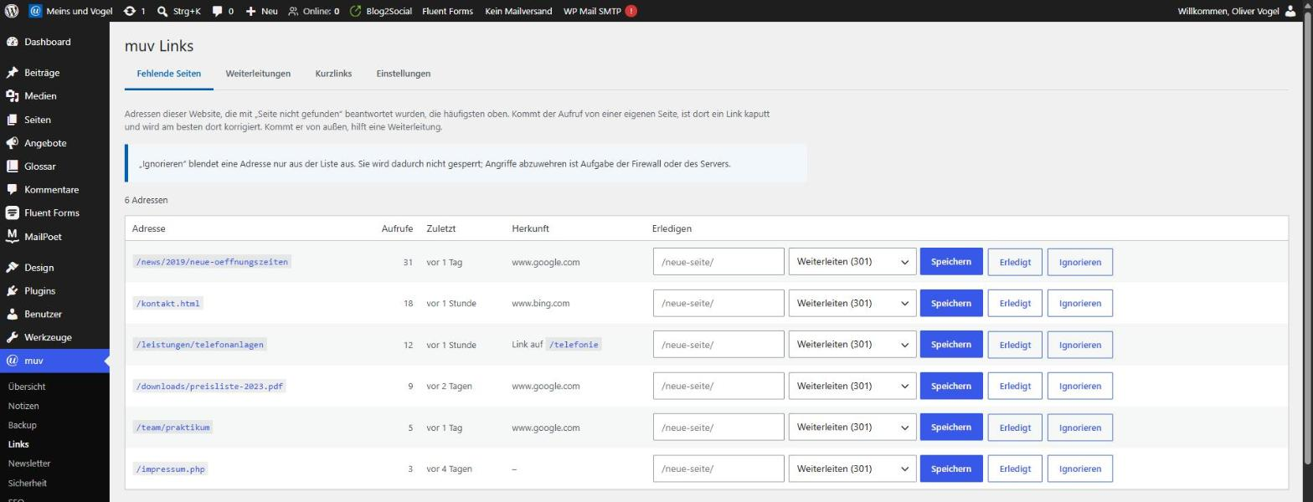Click the Aufrufe column header
This screenshot has height=502, width=1313.
397,228
